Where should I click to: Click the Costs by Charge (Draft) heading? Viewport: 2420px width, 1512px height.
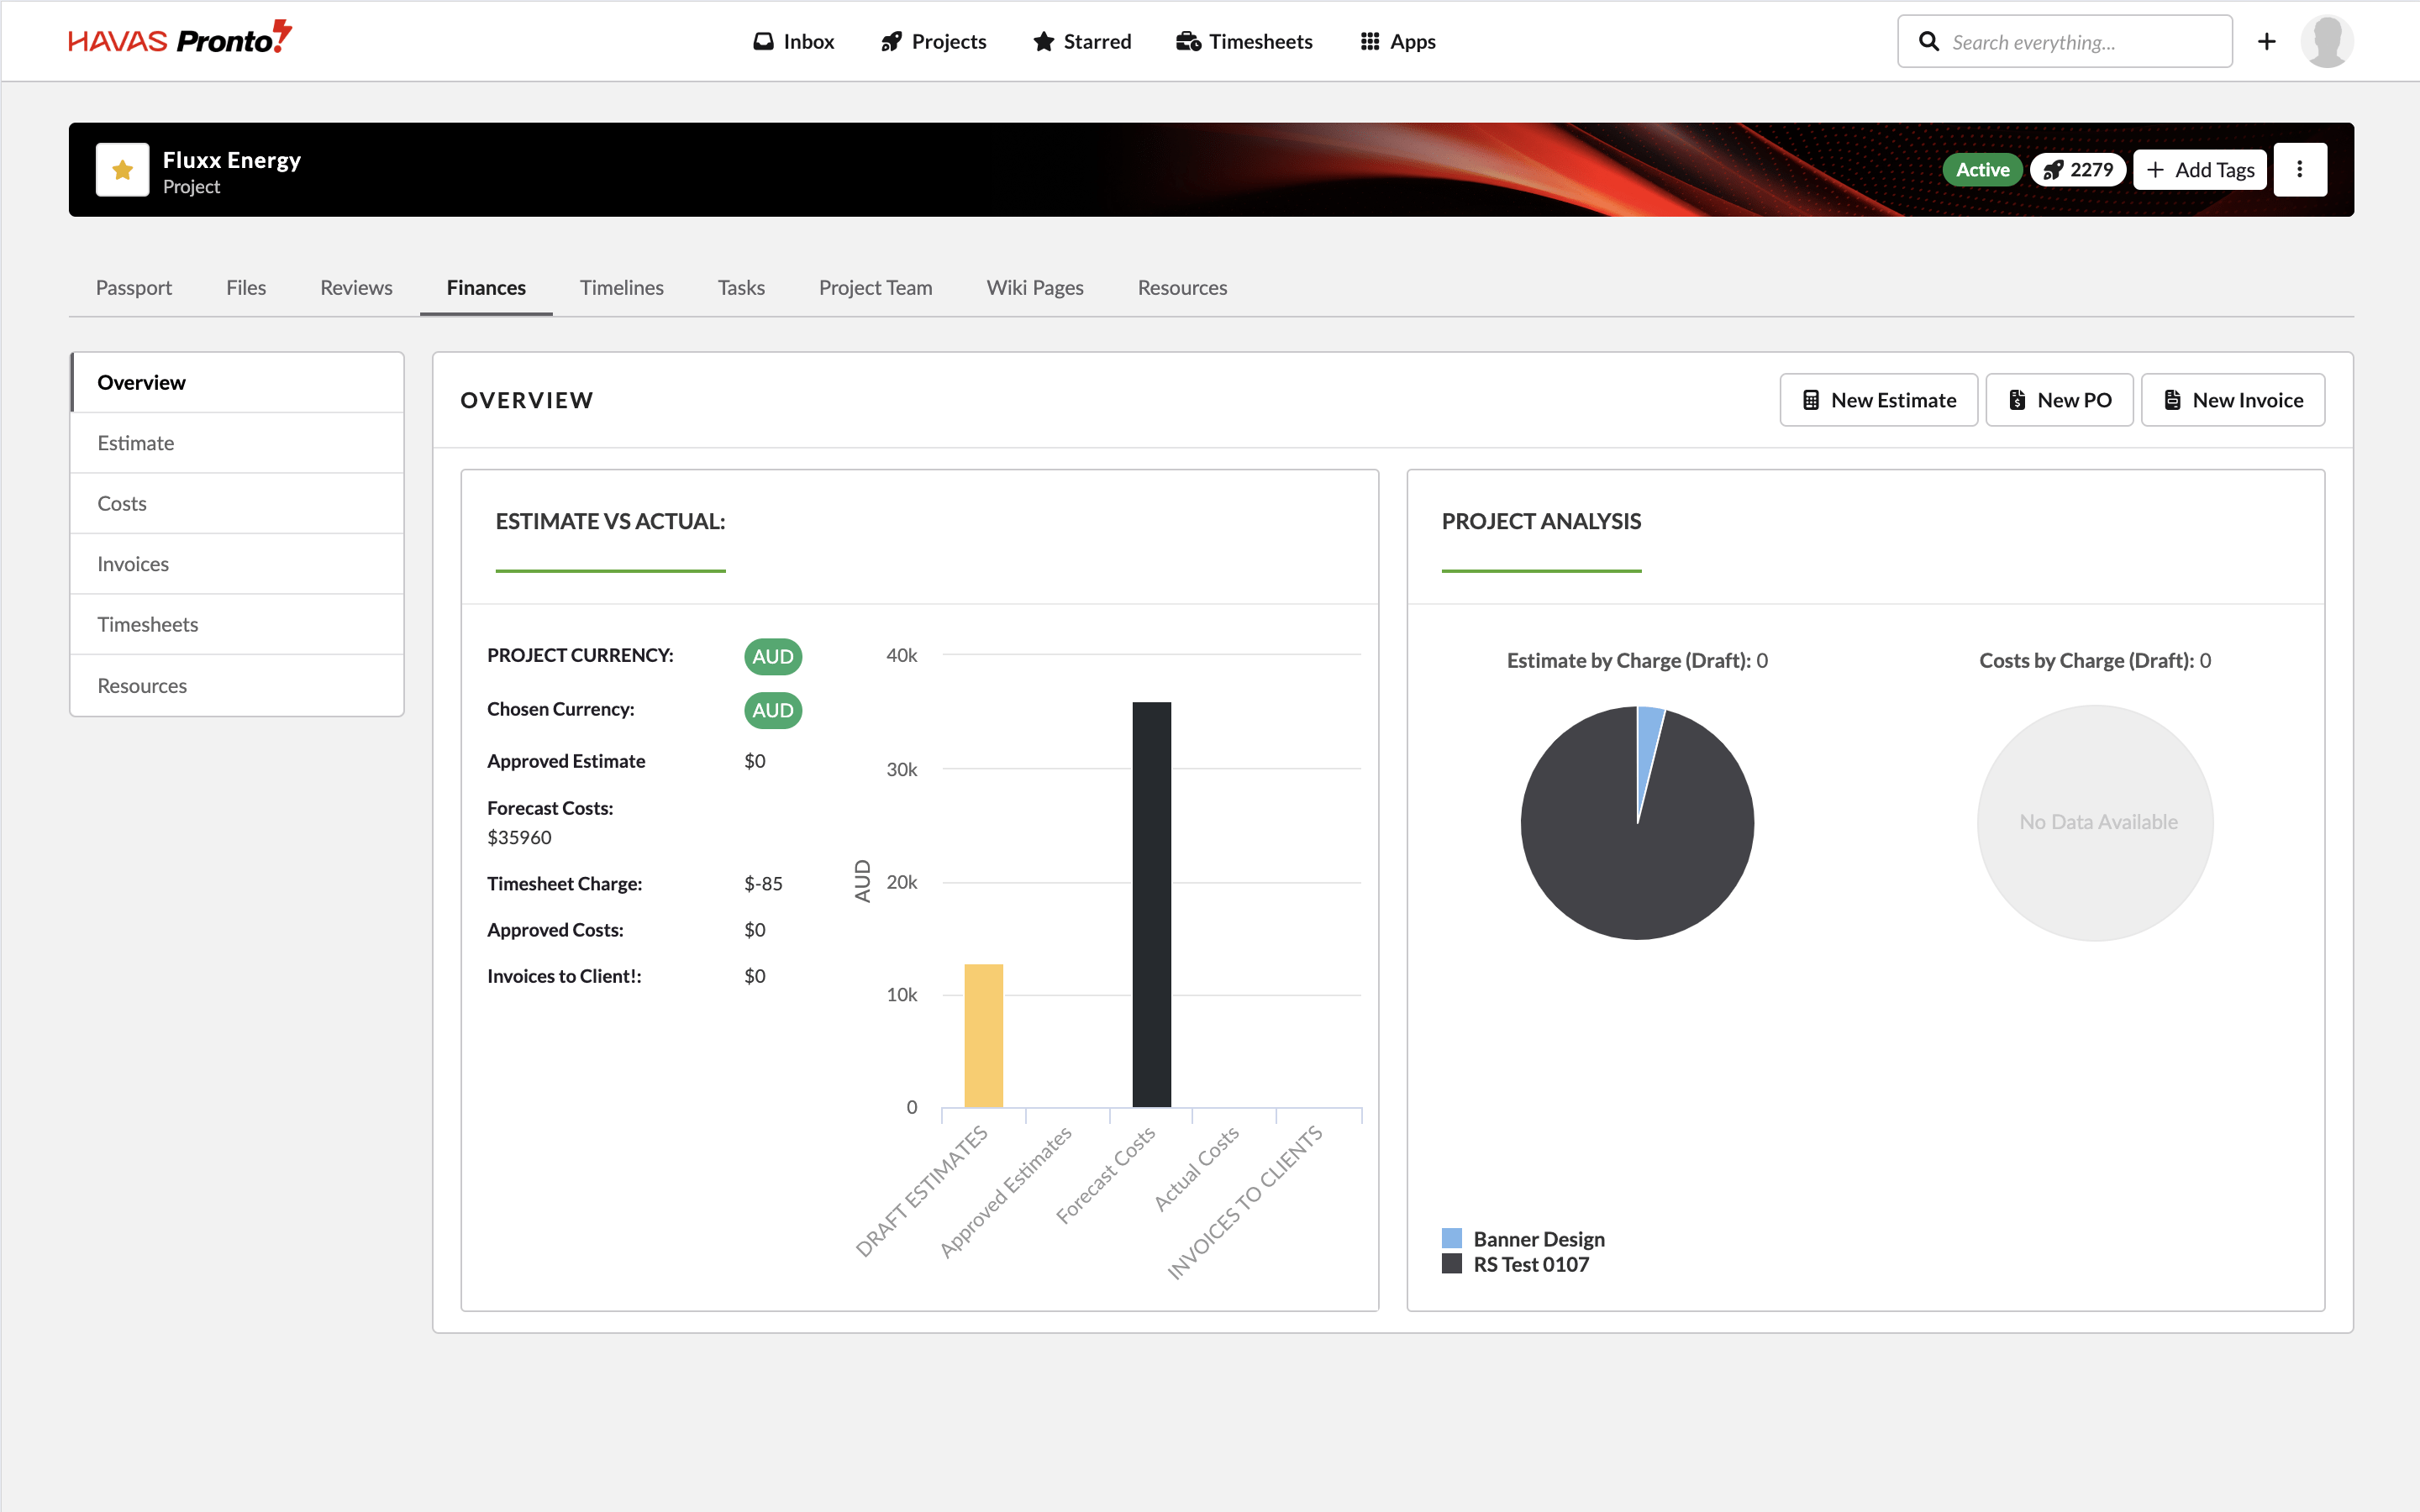point(2094,661)
